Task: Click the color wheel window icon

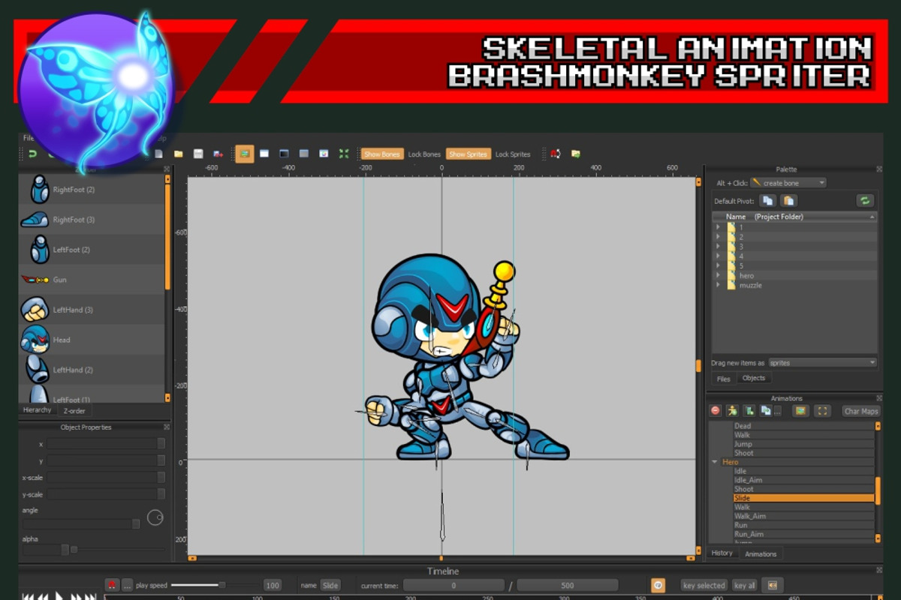Action: click(324, 154)
